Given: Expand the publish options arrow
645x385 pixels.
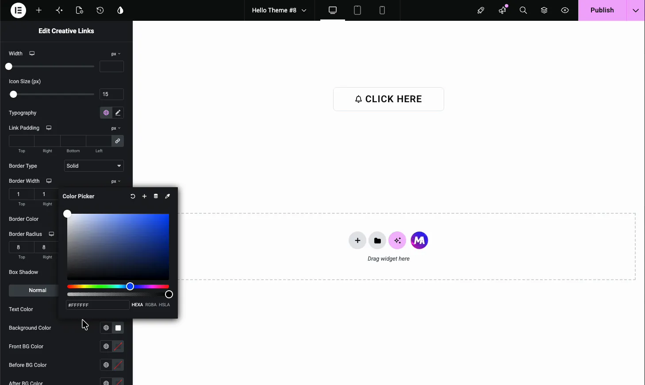Looking at the screenshot, I should point(636,10).
